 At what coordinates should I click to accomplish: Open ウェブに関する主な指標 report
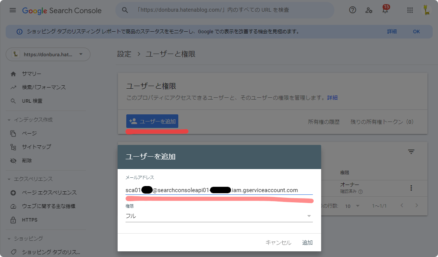coord(49,206)
